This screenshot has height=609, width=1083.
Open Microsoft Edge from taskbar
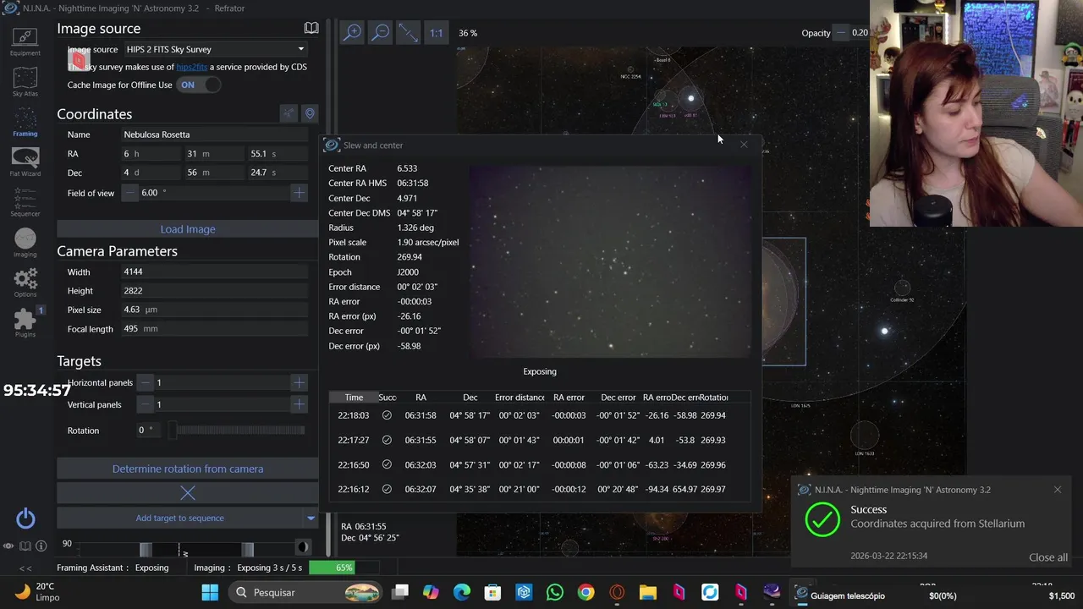[462, 593]
